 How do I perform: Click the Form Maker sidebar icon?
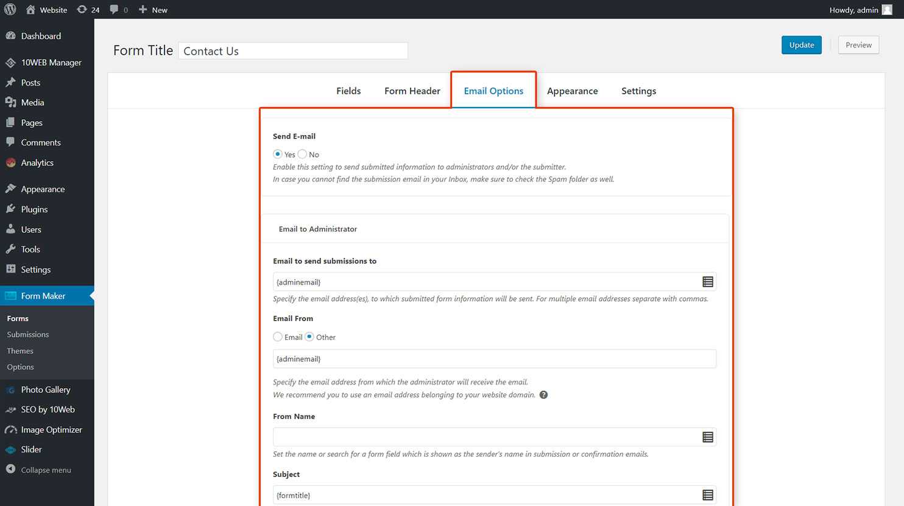coord(10,296)
